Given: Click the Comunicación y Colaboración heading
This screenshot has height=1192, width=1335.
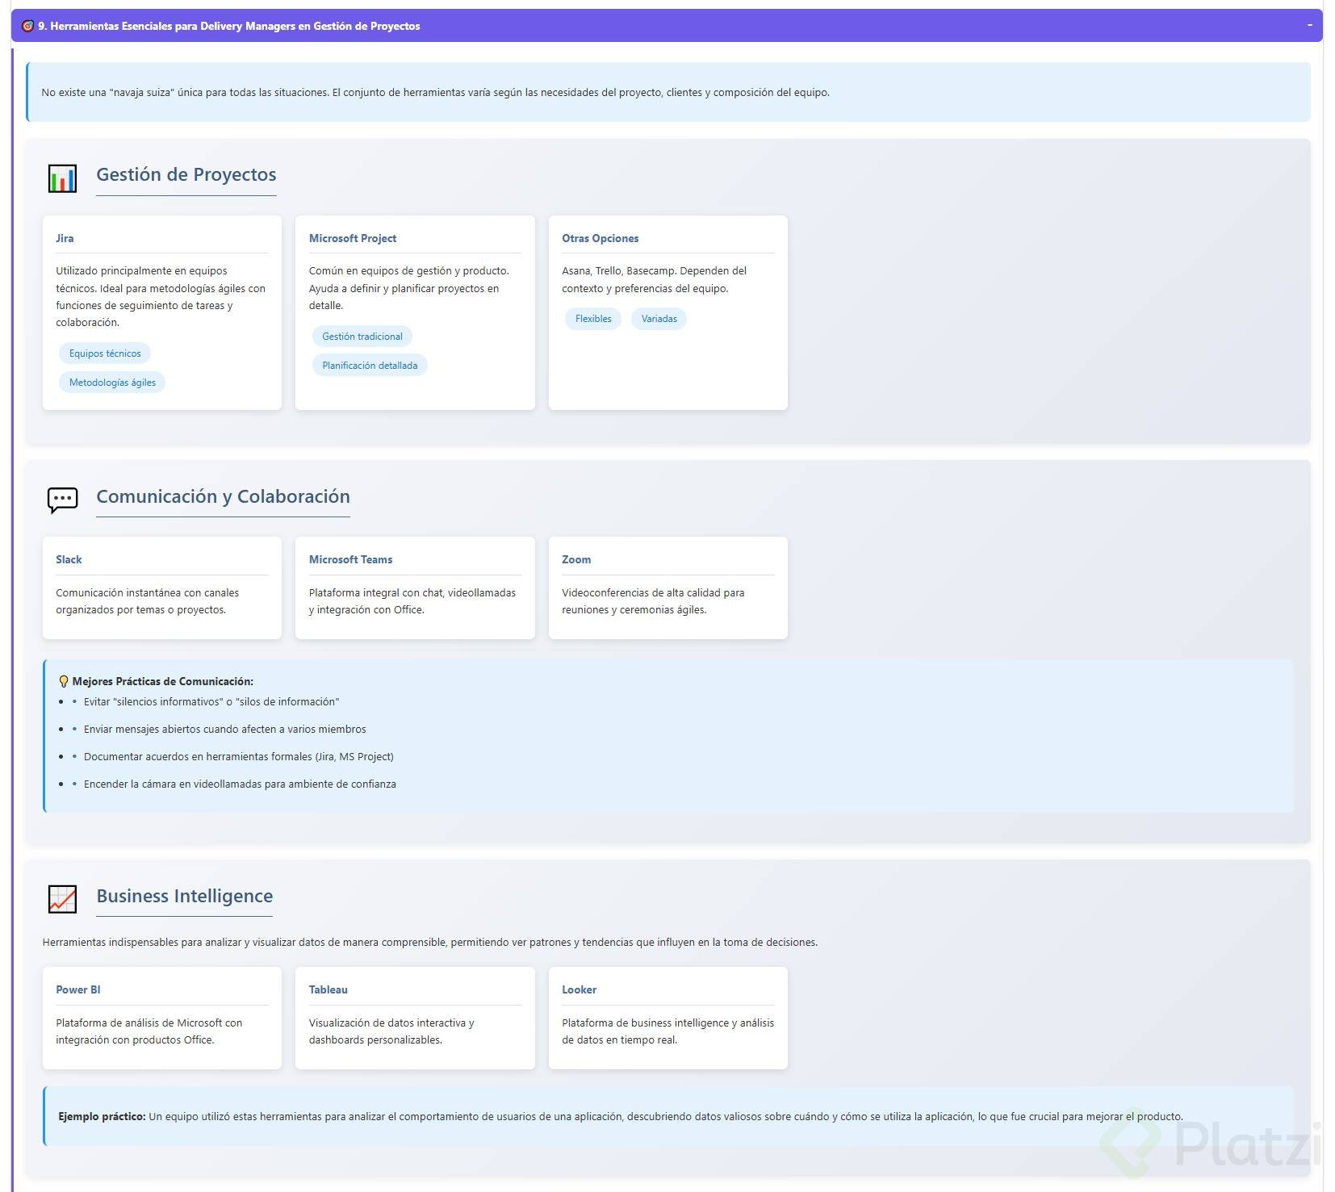Looking at the screenshot, I should coord(224,496).
